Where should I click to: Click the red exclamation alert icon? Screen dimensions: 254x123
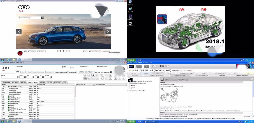pyautogui.click(x=20, y=53)
